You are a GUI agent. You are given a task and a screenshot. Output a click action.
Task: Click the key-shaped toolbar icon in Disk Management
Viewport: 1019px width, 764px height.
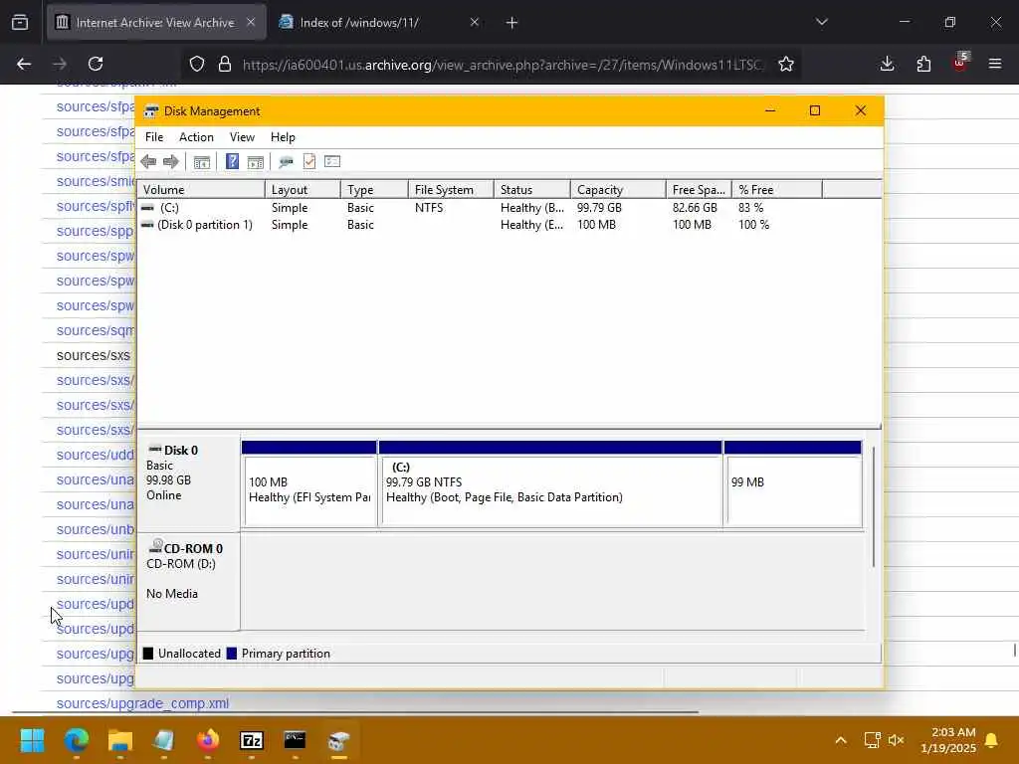coord(286,162)
